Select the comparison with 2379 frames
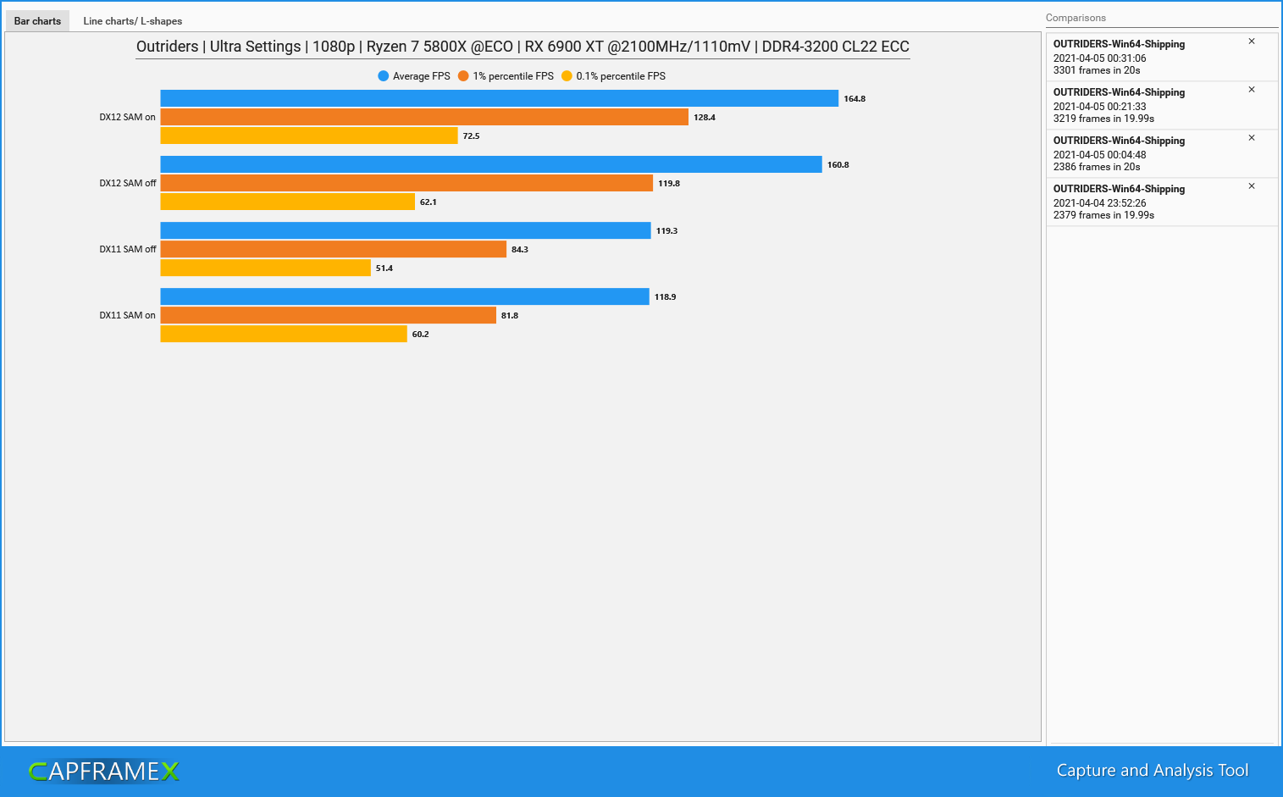Image resolution: width=1283 pixels, height=797 pixels. (x=1162, y=202)
